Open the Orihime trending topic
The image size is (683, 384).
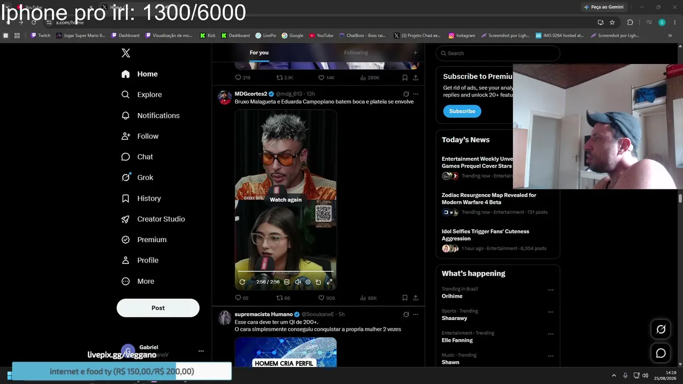pyautogui.click(x=452, y=297)
